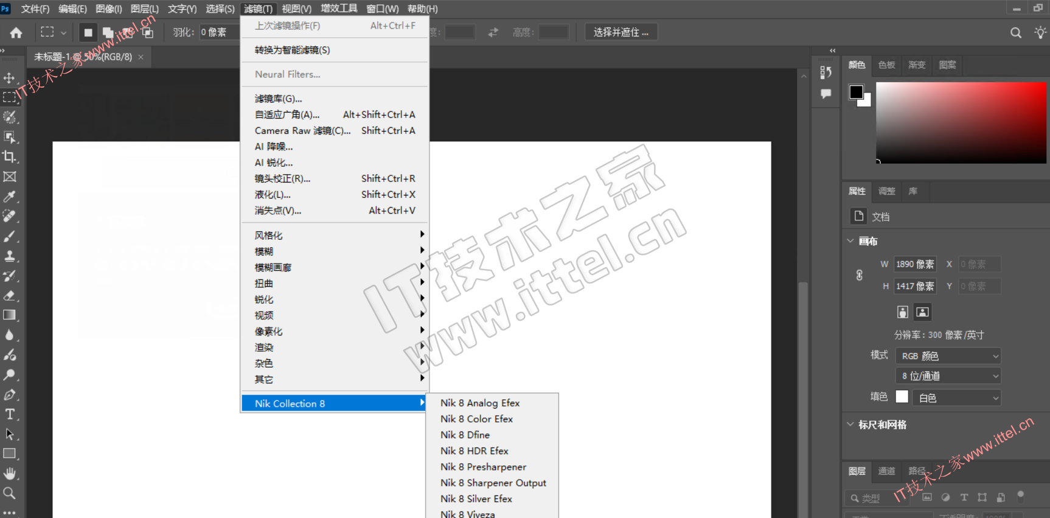Screen dimensions: 1050x518
Task: Open the search icon at top right
Action: [1015, 33]
